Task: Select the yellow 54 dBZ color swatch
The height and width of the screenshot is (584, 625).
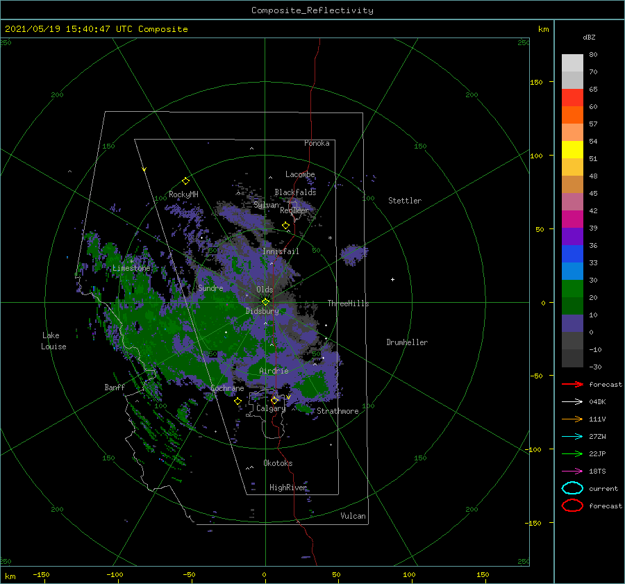Action: [572, 150]
